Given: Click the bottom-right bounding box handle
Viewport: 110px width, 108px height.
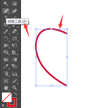Looking at the screenshot, I should (67, 86).
